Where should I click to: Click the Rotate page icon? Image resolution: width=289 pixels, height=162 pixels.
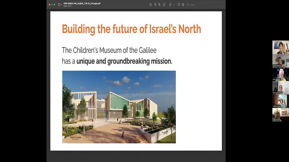point(179,5)
